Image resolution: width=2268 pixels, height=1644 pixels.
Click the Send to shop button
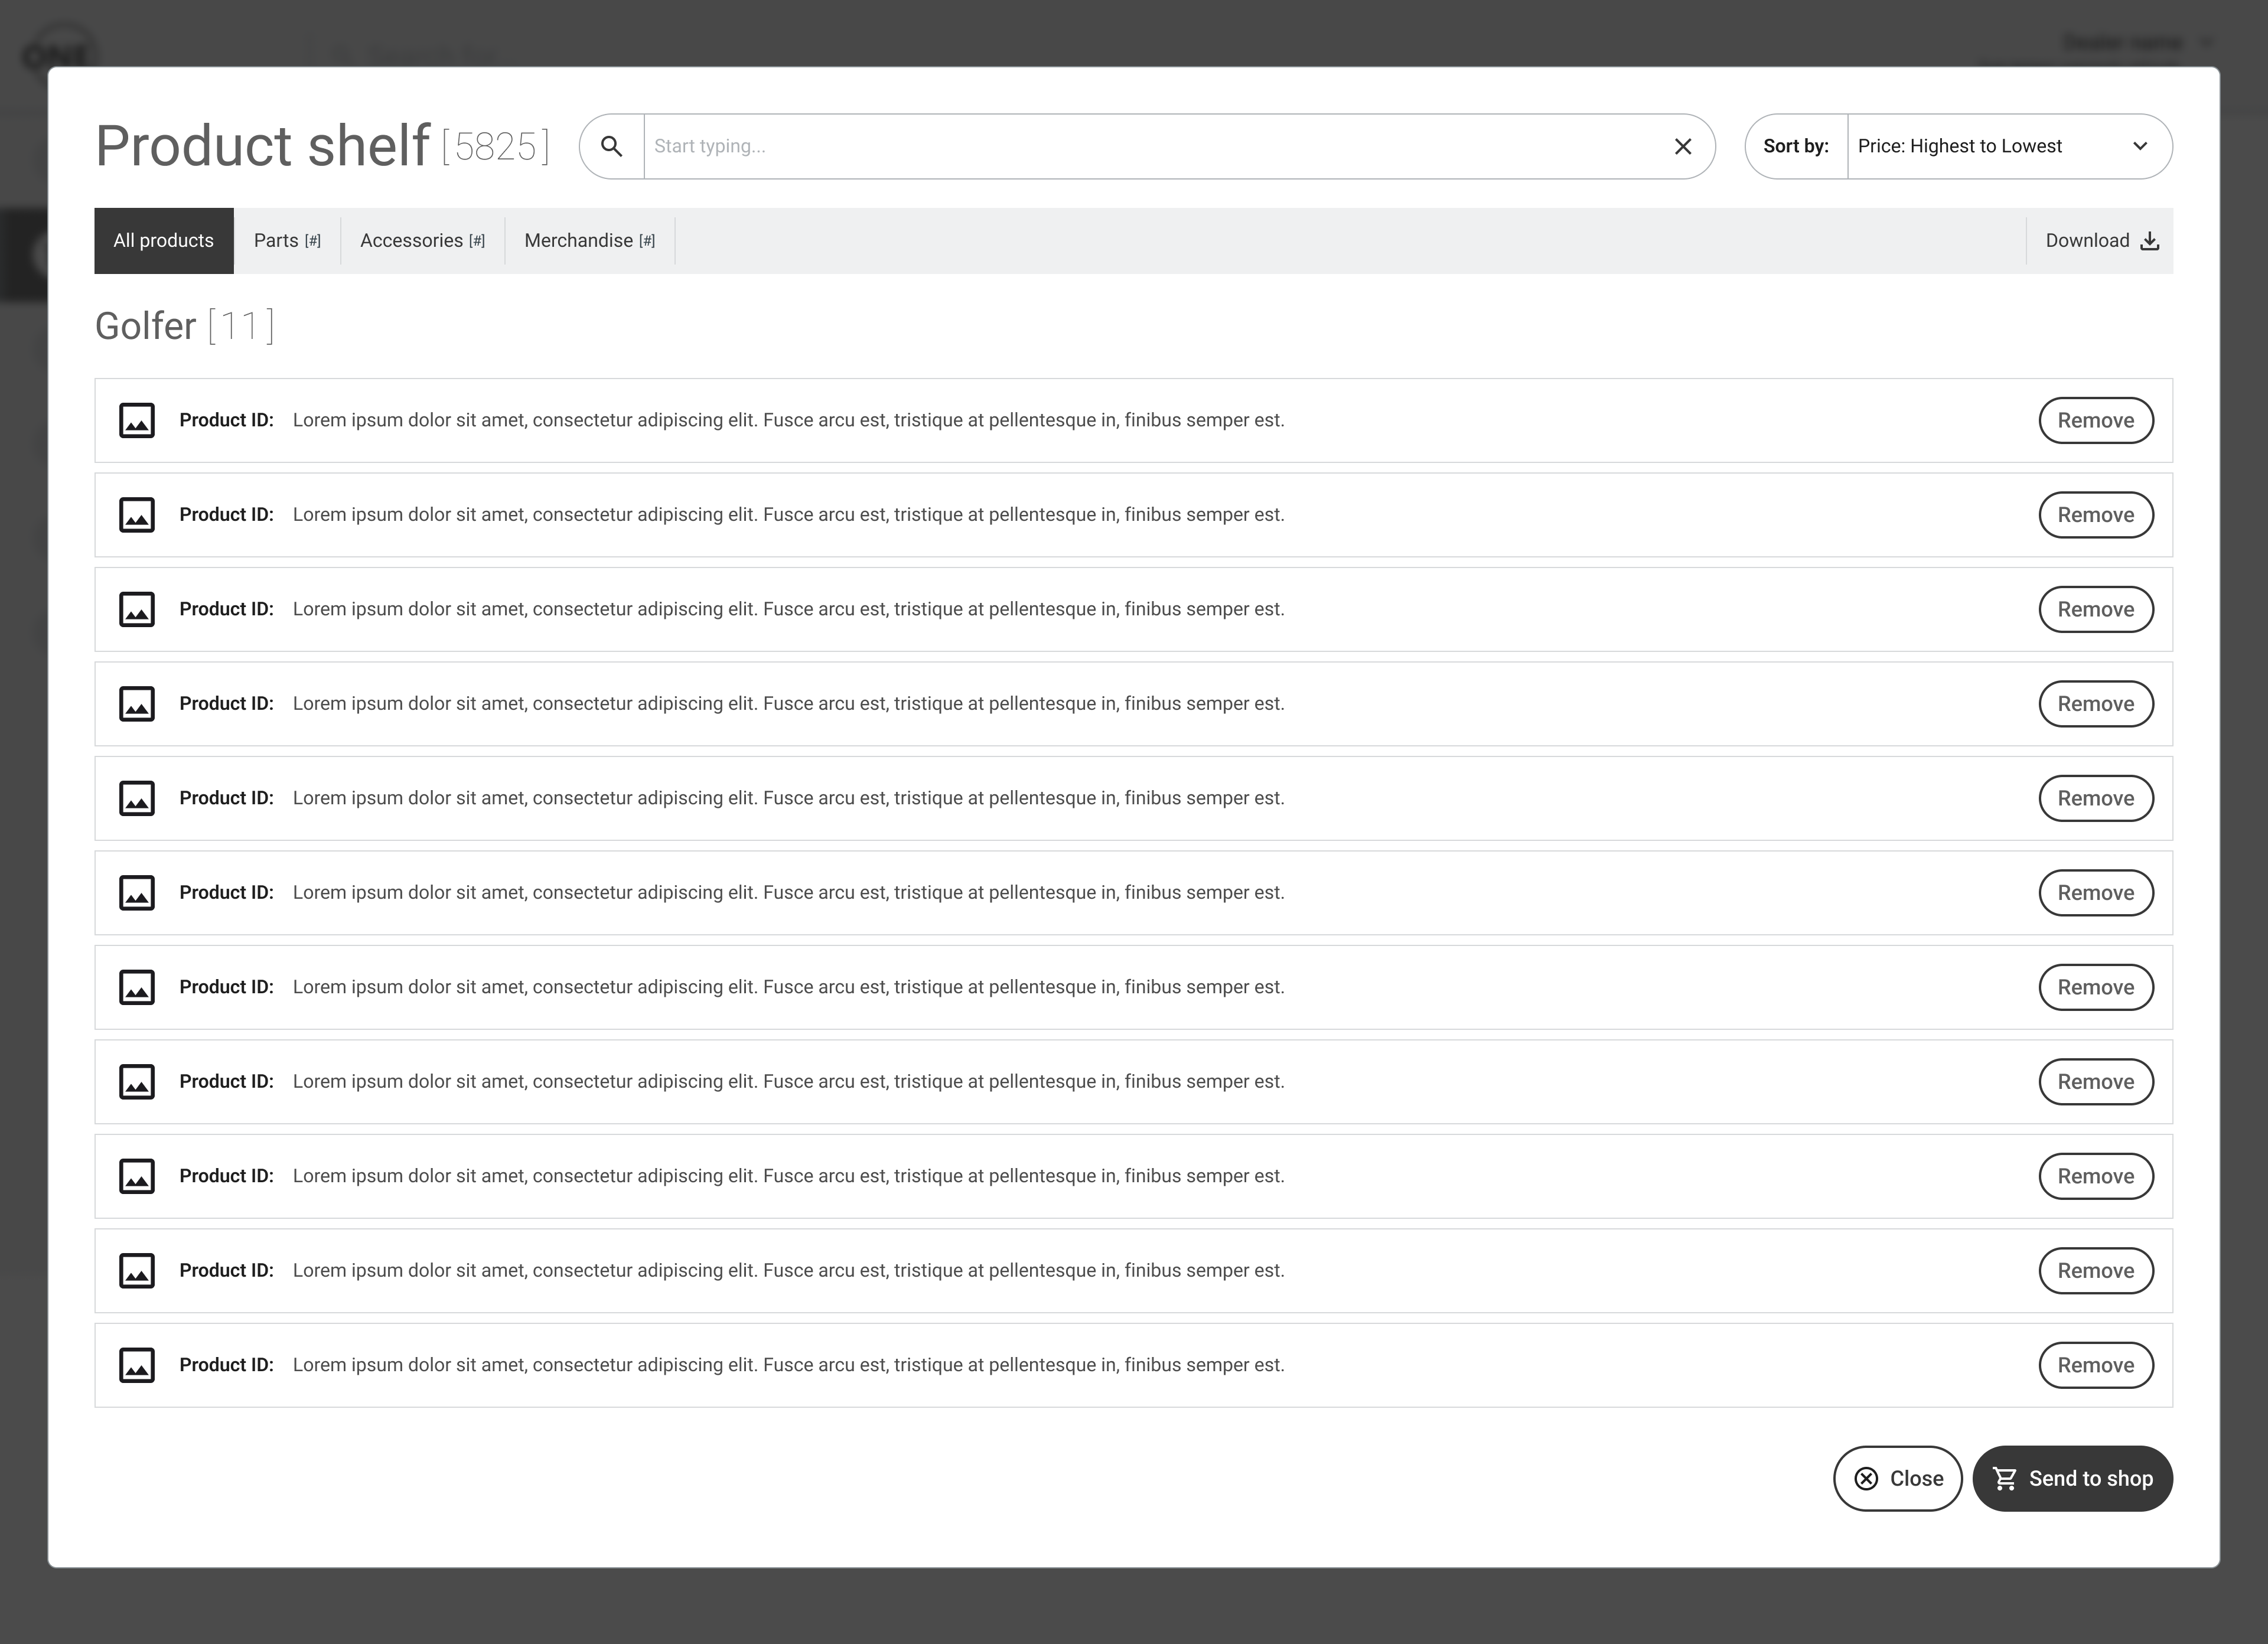[x=2072, y=1478]
